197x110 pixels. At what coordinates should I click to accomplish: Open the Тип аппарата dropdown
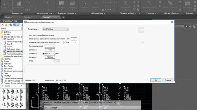55,29
